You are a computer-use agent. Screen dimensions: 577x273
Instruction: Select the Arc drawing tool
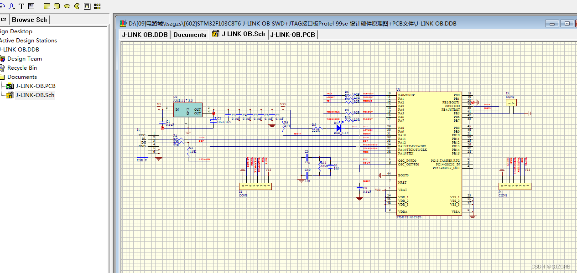(3, 6)
